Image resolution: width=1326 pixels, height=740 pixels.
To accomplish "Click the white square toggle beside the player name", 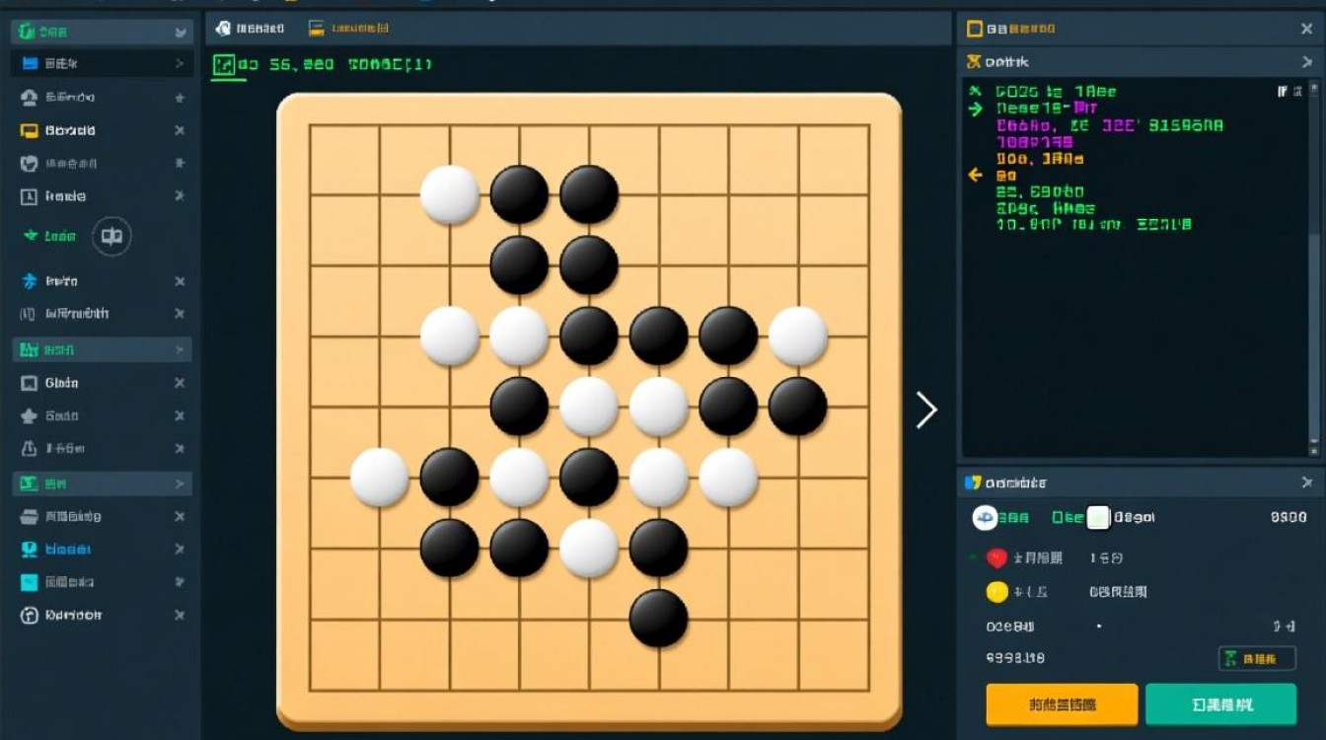I will click(x=1098, y=517).
